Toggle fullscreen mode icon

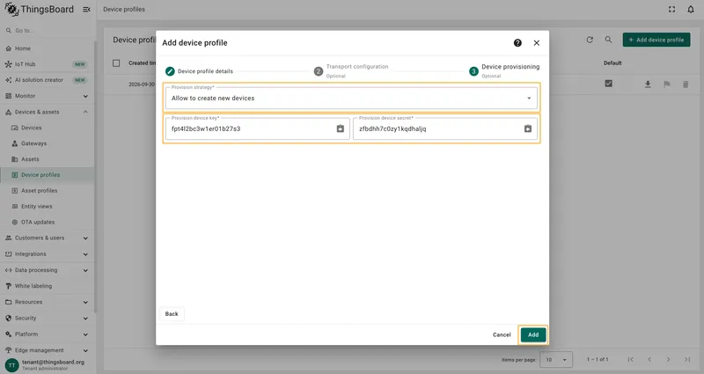click(x=671, y=10)
